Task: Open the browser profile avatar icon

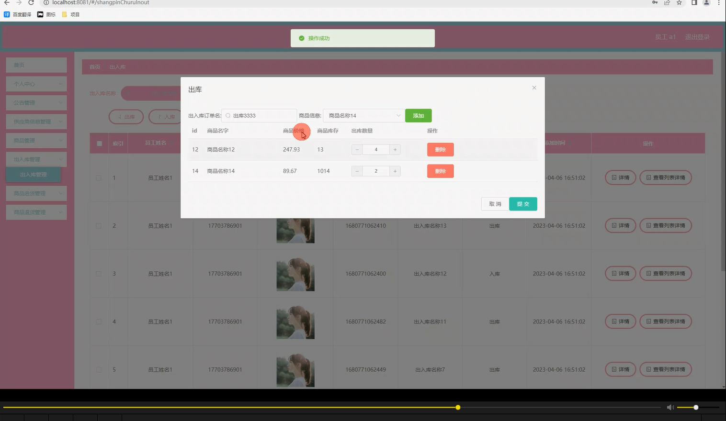Action: 706,2
